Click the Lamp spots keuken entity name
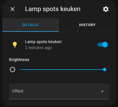Image resolution: width=118 pixels, height=107 pixels. tap(43, 42)
